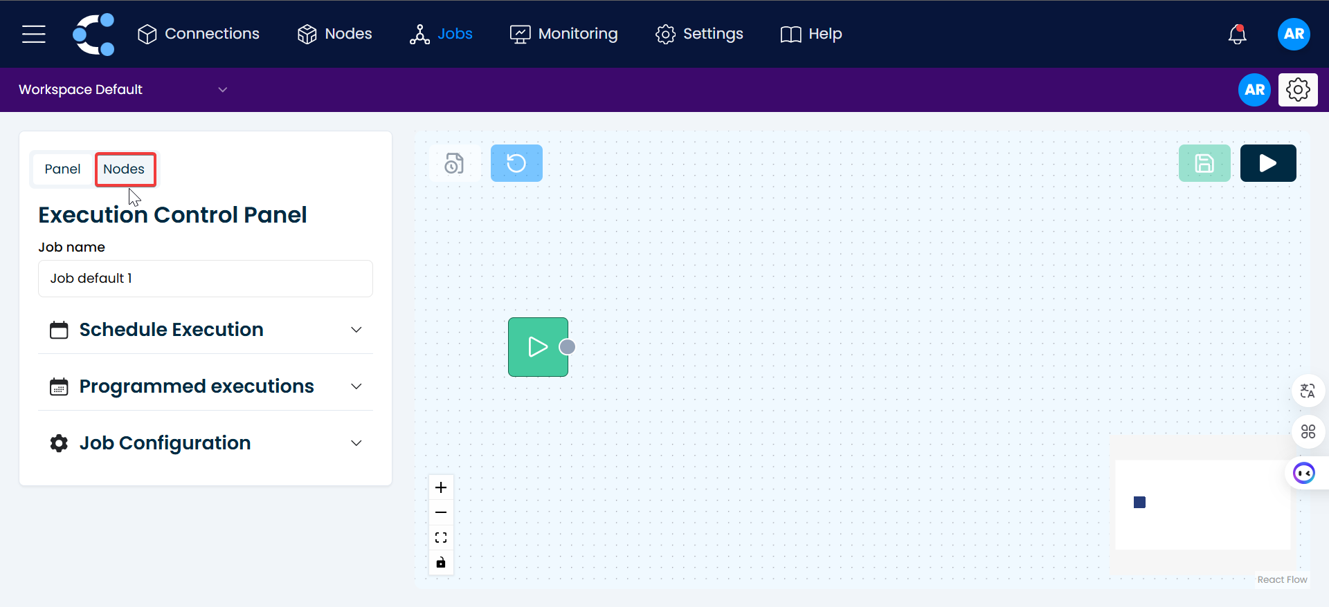Switch to the Nodes tab in panel

(x=125, y=169)
